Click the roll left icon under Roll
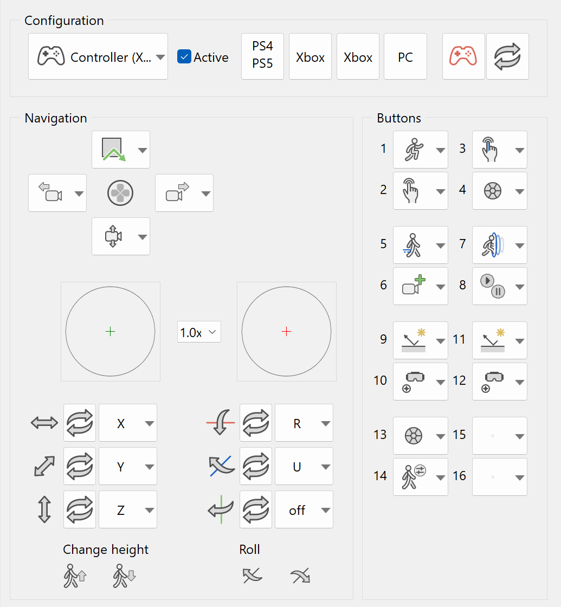The height and width of the screenshot is (607, 561). coord(252,576)
